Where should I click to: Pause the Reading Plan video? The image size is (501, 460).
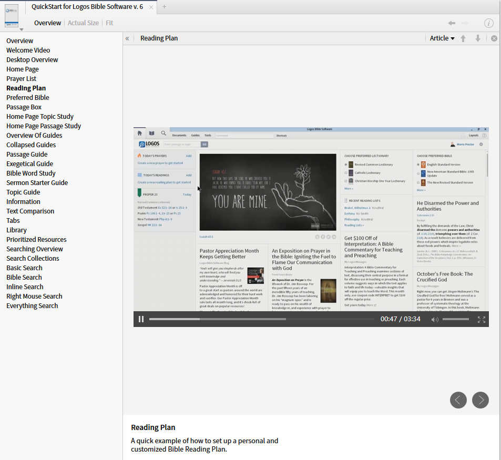(141, 319)
